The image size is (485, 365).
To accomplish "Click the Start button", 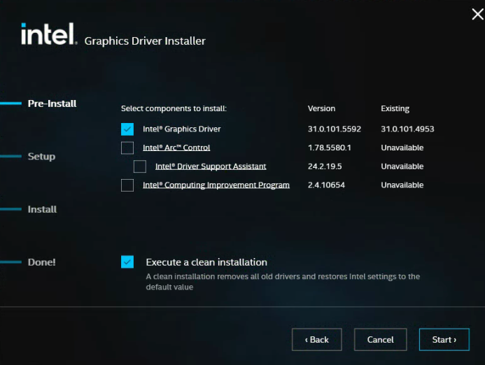I will tap(444, 340).
